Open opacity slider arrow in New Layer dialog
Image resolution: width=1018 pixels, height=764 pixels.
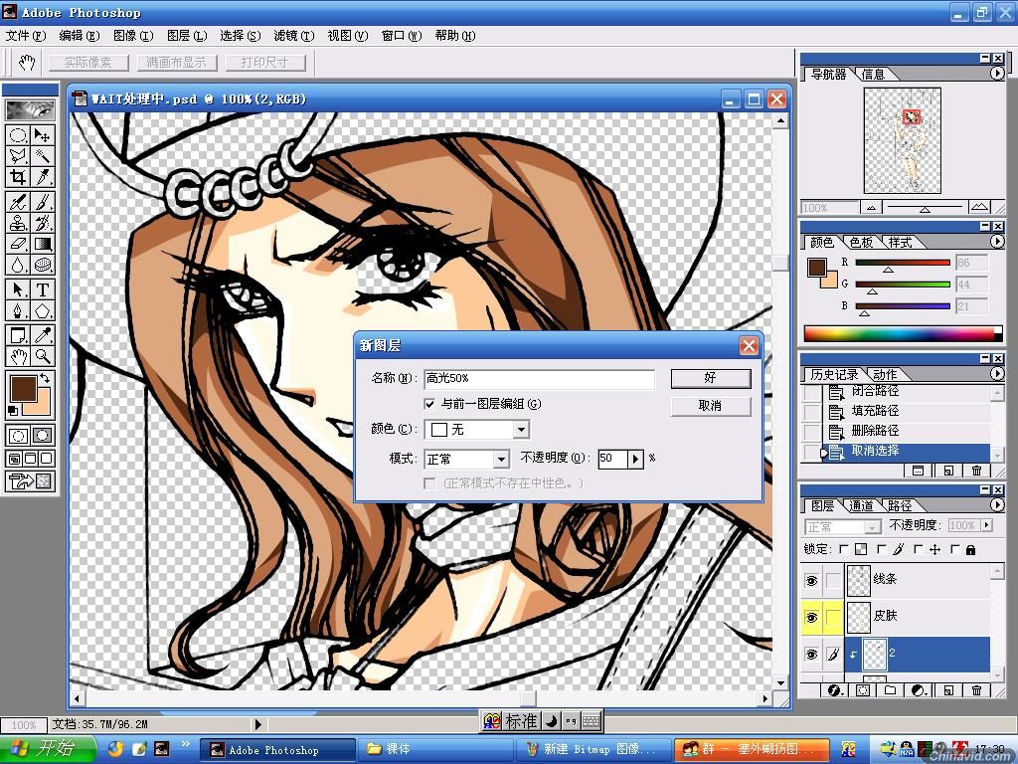pyautogui.click(x=635, y=459)
